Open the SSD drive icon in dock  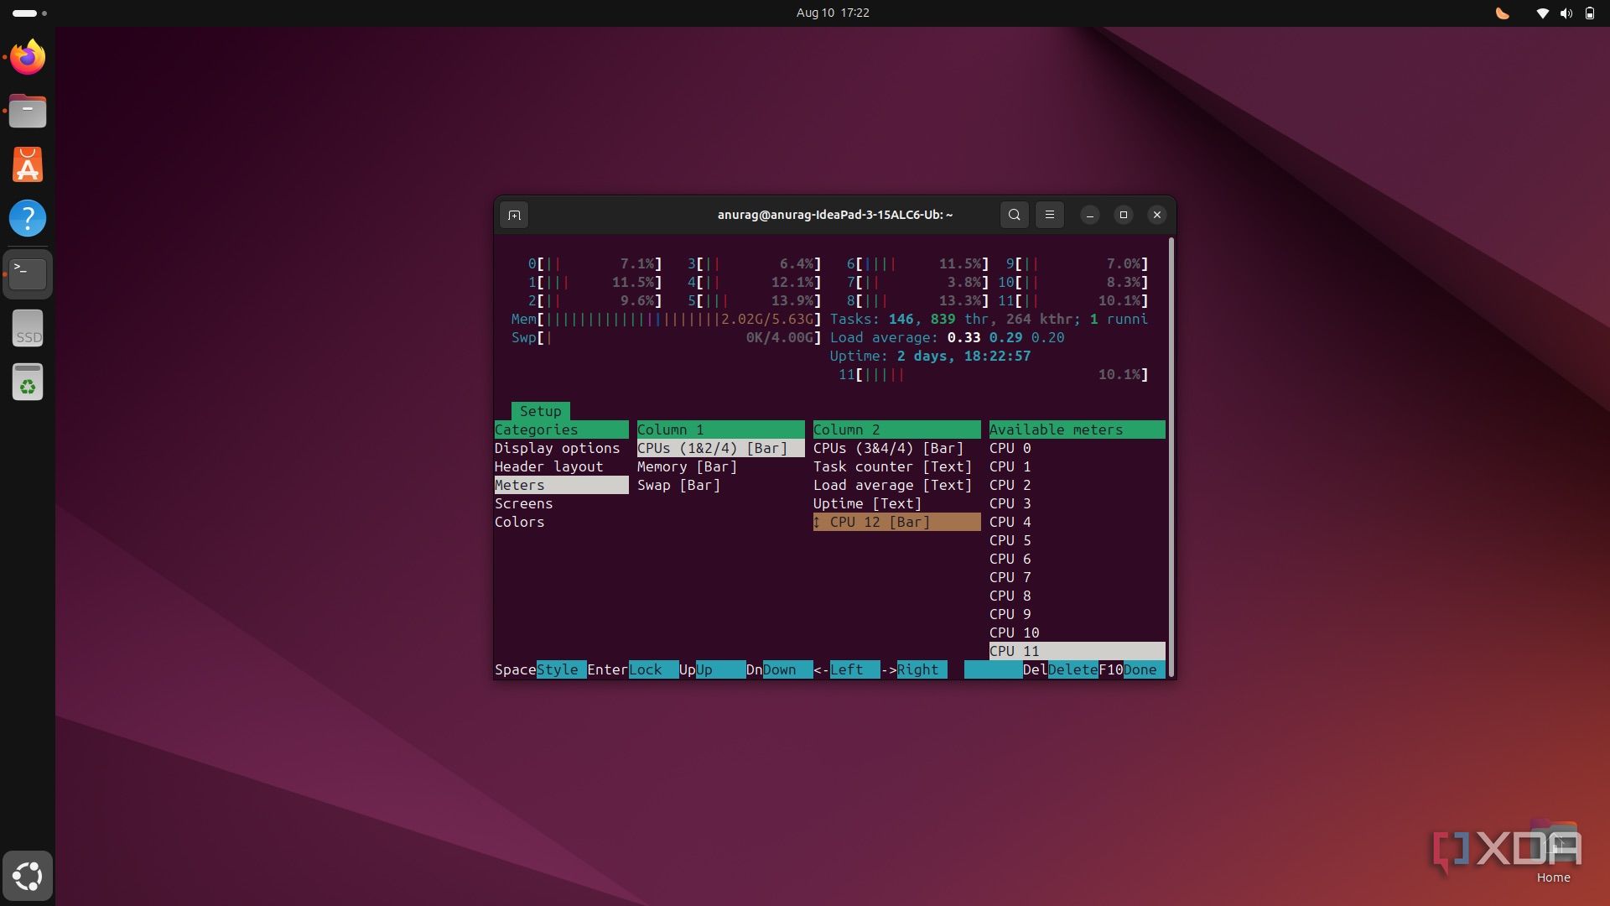[28, 328]
